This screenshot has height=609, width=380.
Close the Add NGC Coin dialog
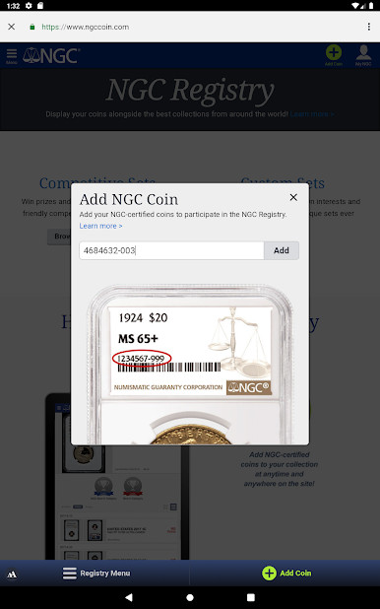click(293, 197)
